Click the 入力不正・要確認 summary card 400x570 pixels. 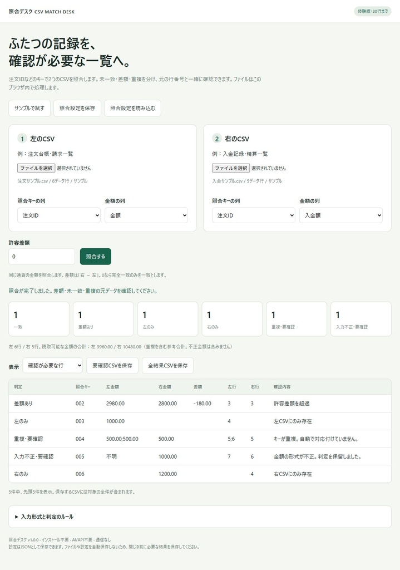pos(361,319)
